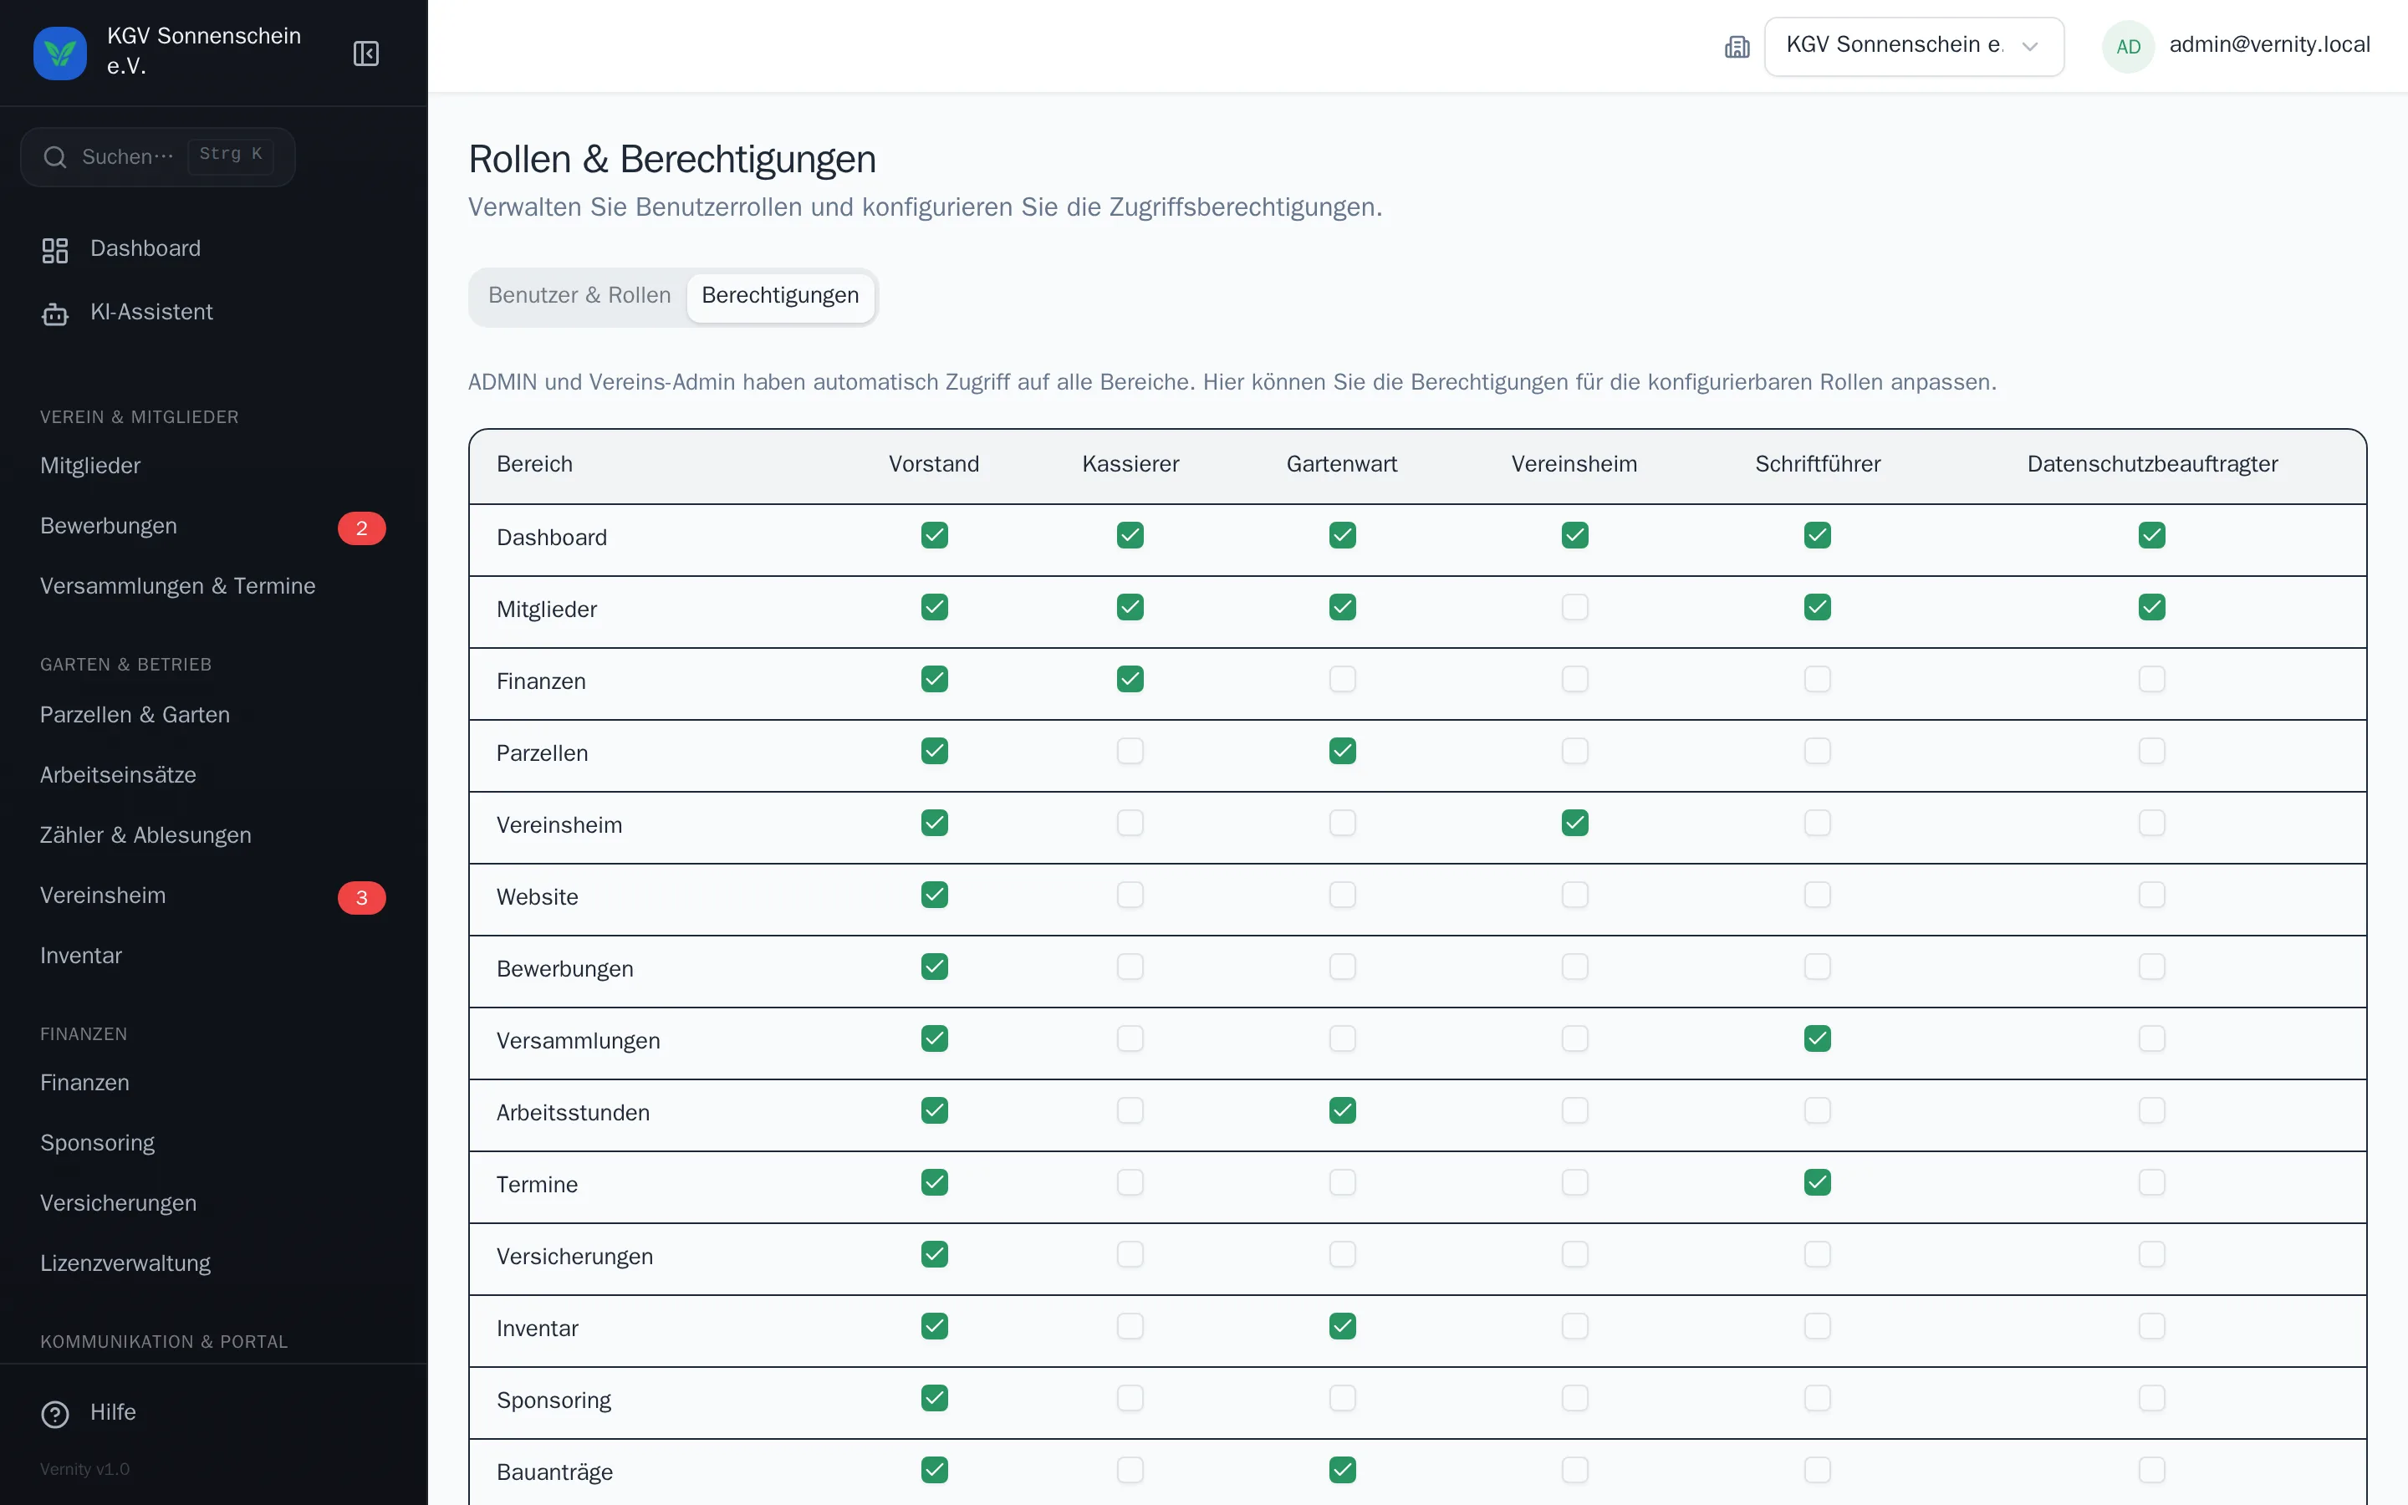Uncheck Bauanträge permission for Gartenwart
This screenshot has width=2408, height=1505.
coord(1342,1470)
